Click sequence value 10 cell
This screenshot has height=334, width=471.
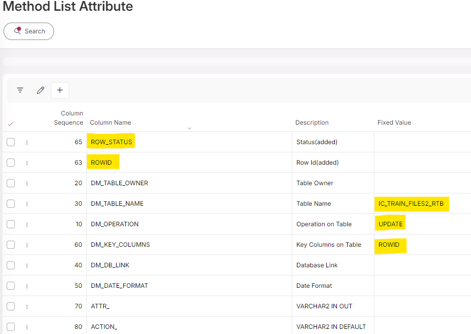(79, 224)
